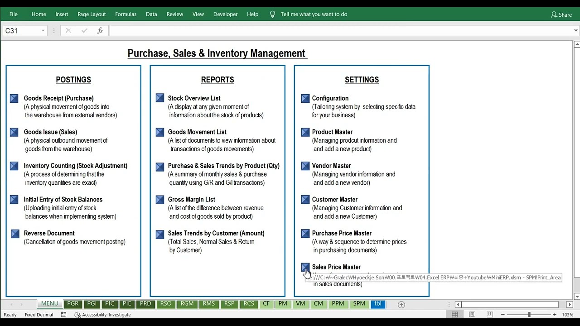The height and width of the screenshot is (326, 580).
Task: Open the Customer Master icon
Action: tap(305, 200)
